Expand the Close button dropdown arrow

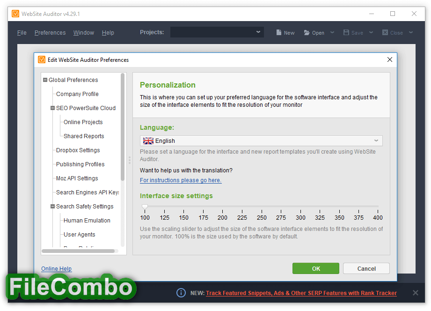pyautogui.click(x=411, y=32)
